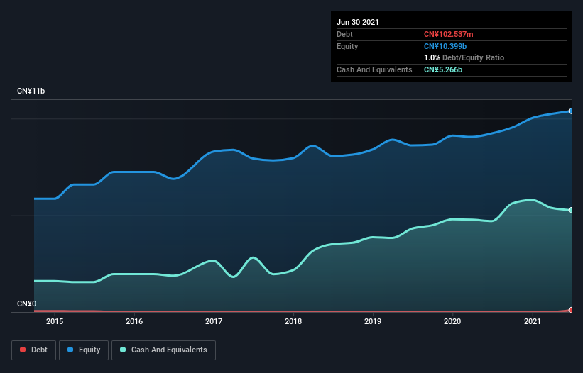The image size is (583, 373).
Task: Select the Cash endpoint marker on chart
Action: (570, 211)
